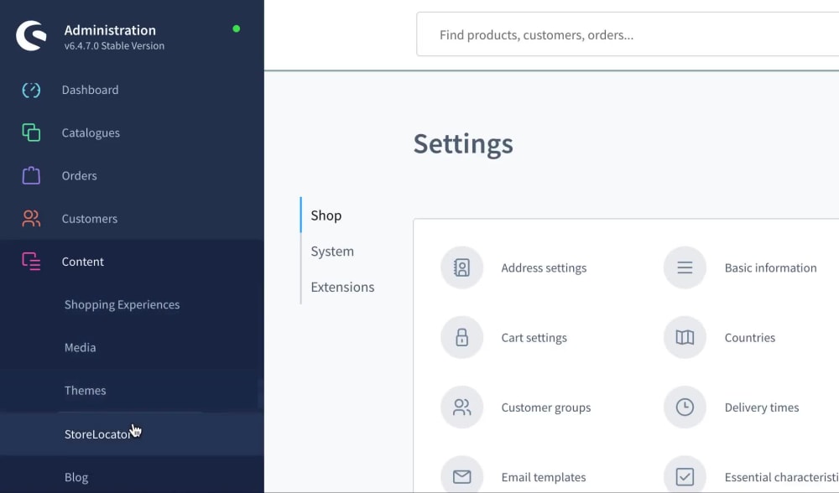Click the Countries map icon
The image size is (839, 493).
(685, 337)
